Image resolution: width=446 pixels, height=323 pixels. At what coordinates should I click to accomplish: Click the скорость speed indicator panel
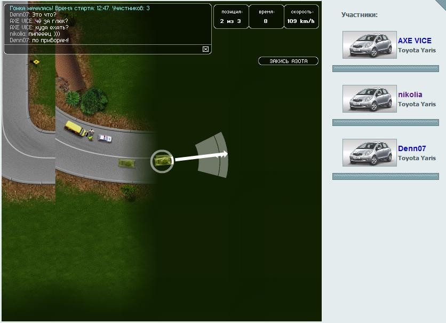(301, 17)
